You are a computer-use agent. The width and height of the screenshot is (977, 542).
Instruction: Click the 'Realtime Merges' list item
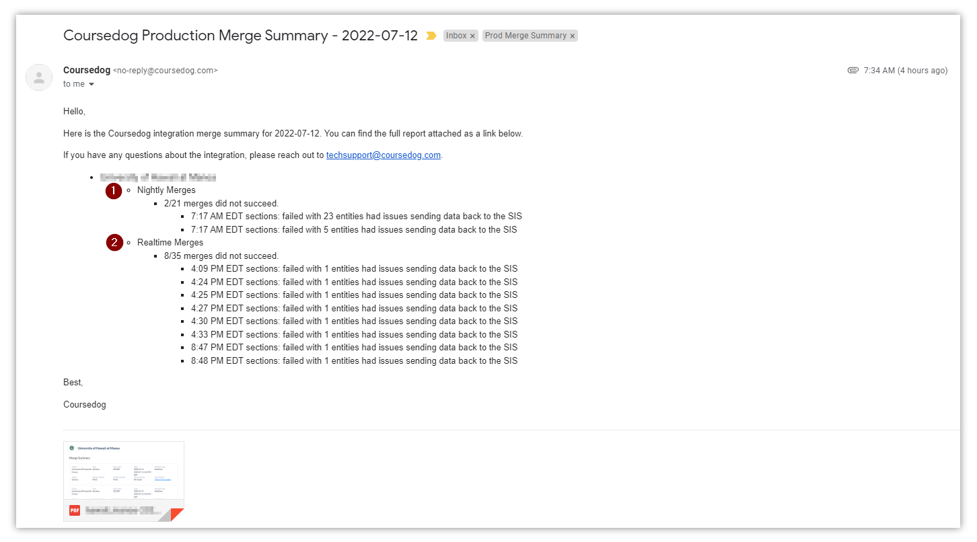pos(170,243)
